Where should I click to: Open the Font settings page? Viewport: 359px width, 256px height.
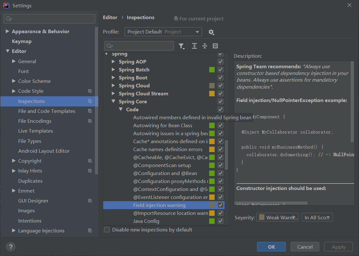(23, 71)
